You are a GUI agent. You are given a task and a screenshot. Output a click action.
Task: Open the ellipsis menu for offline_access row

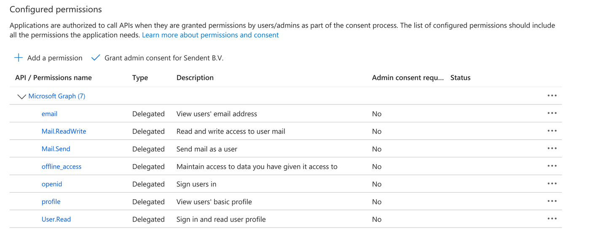coord(552,167)
